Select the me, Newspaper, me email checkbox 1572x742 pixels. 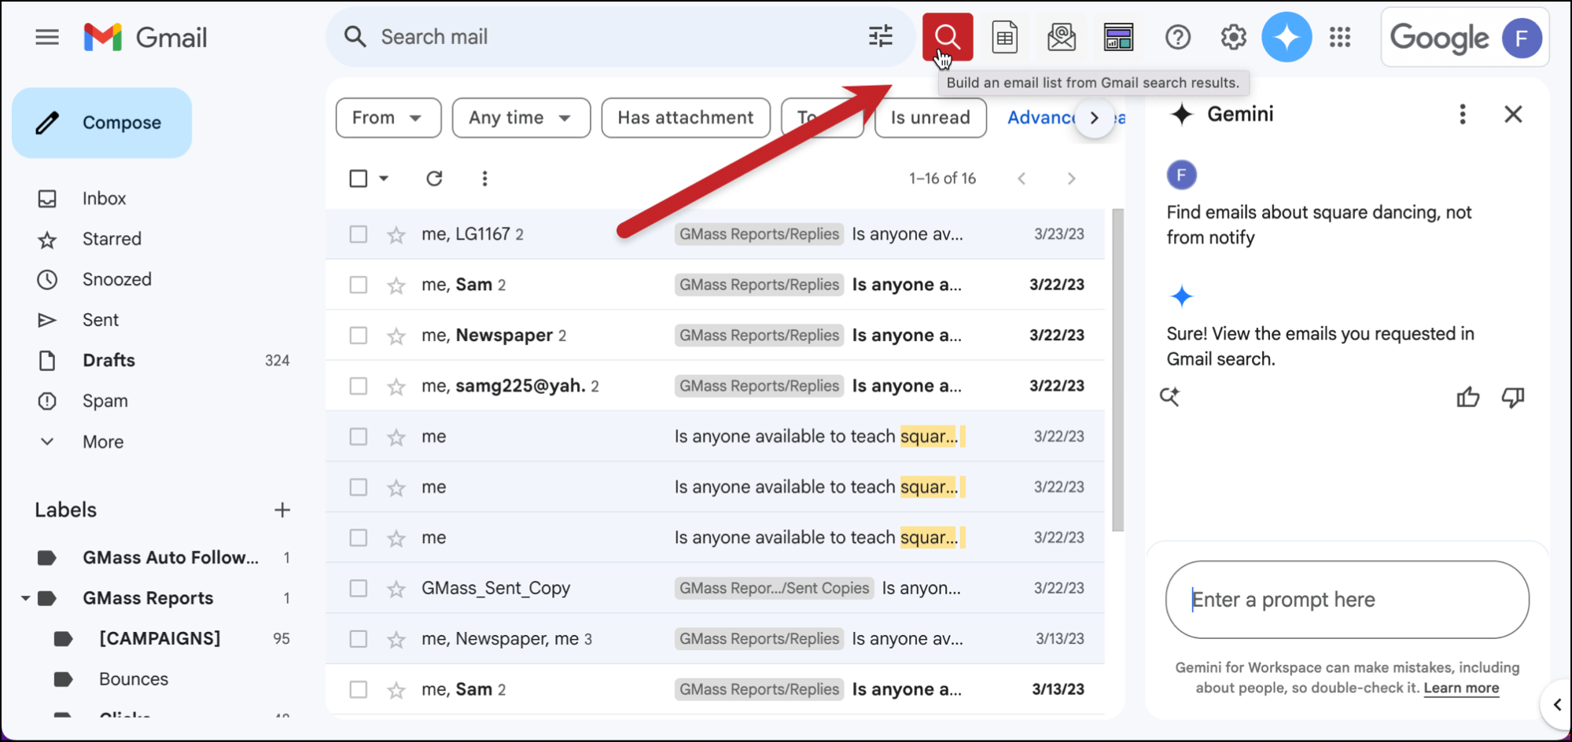tap(358, 639)
